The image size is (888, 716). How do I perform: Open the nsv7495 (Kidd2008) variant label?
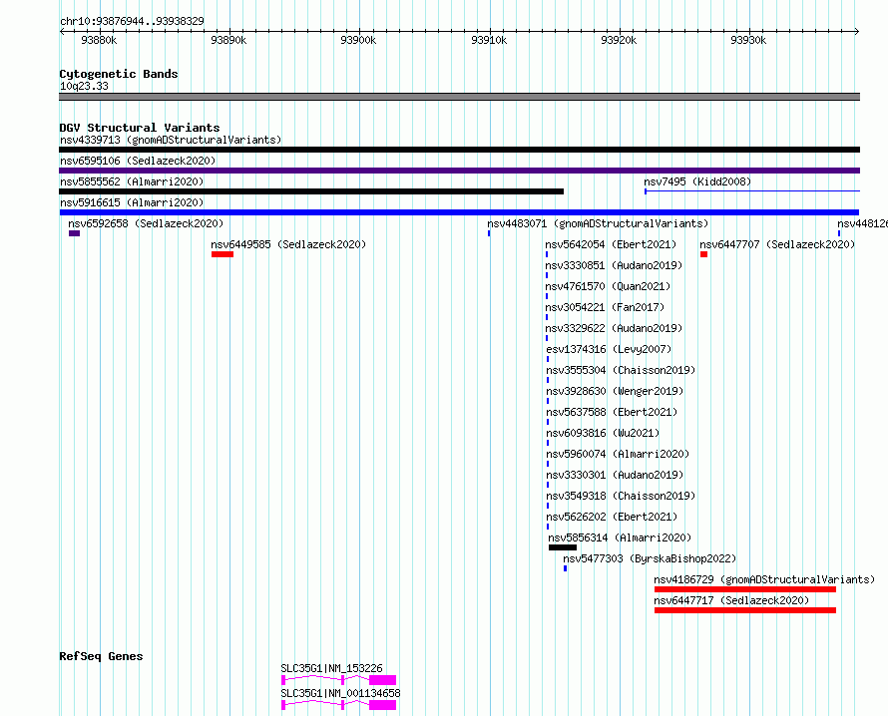tap(697, 181)
